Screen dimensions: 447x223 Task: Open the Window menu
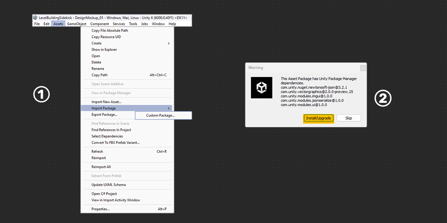click(x=158, y=24)
